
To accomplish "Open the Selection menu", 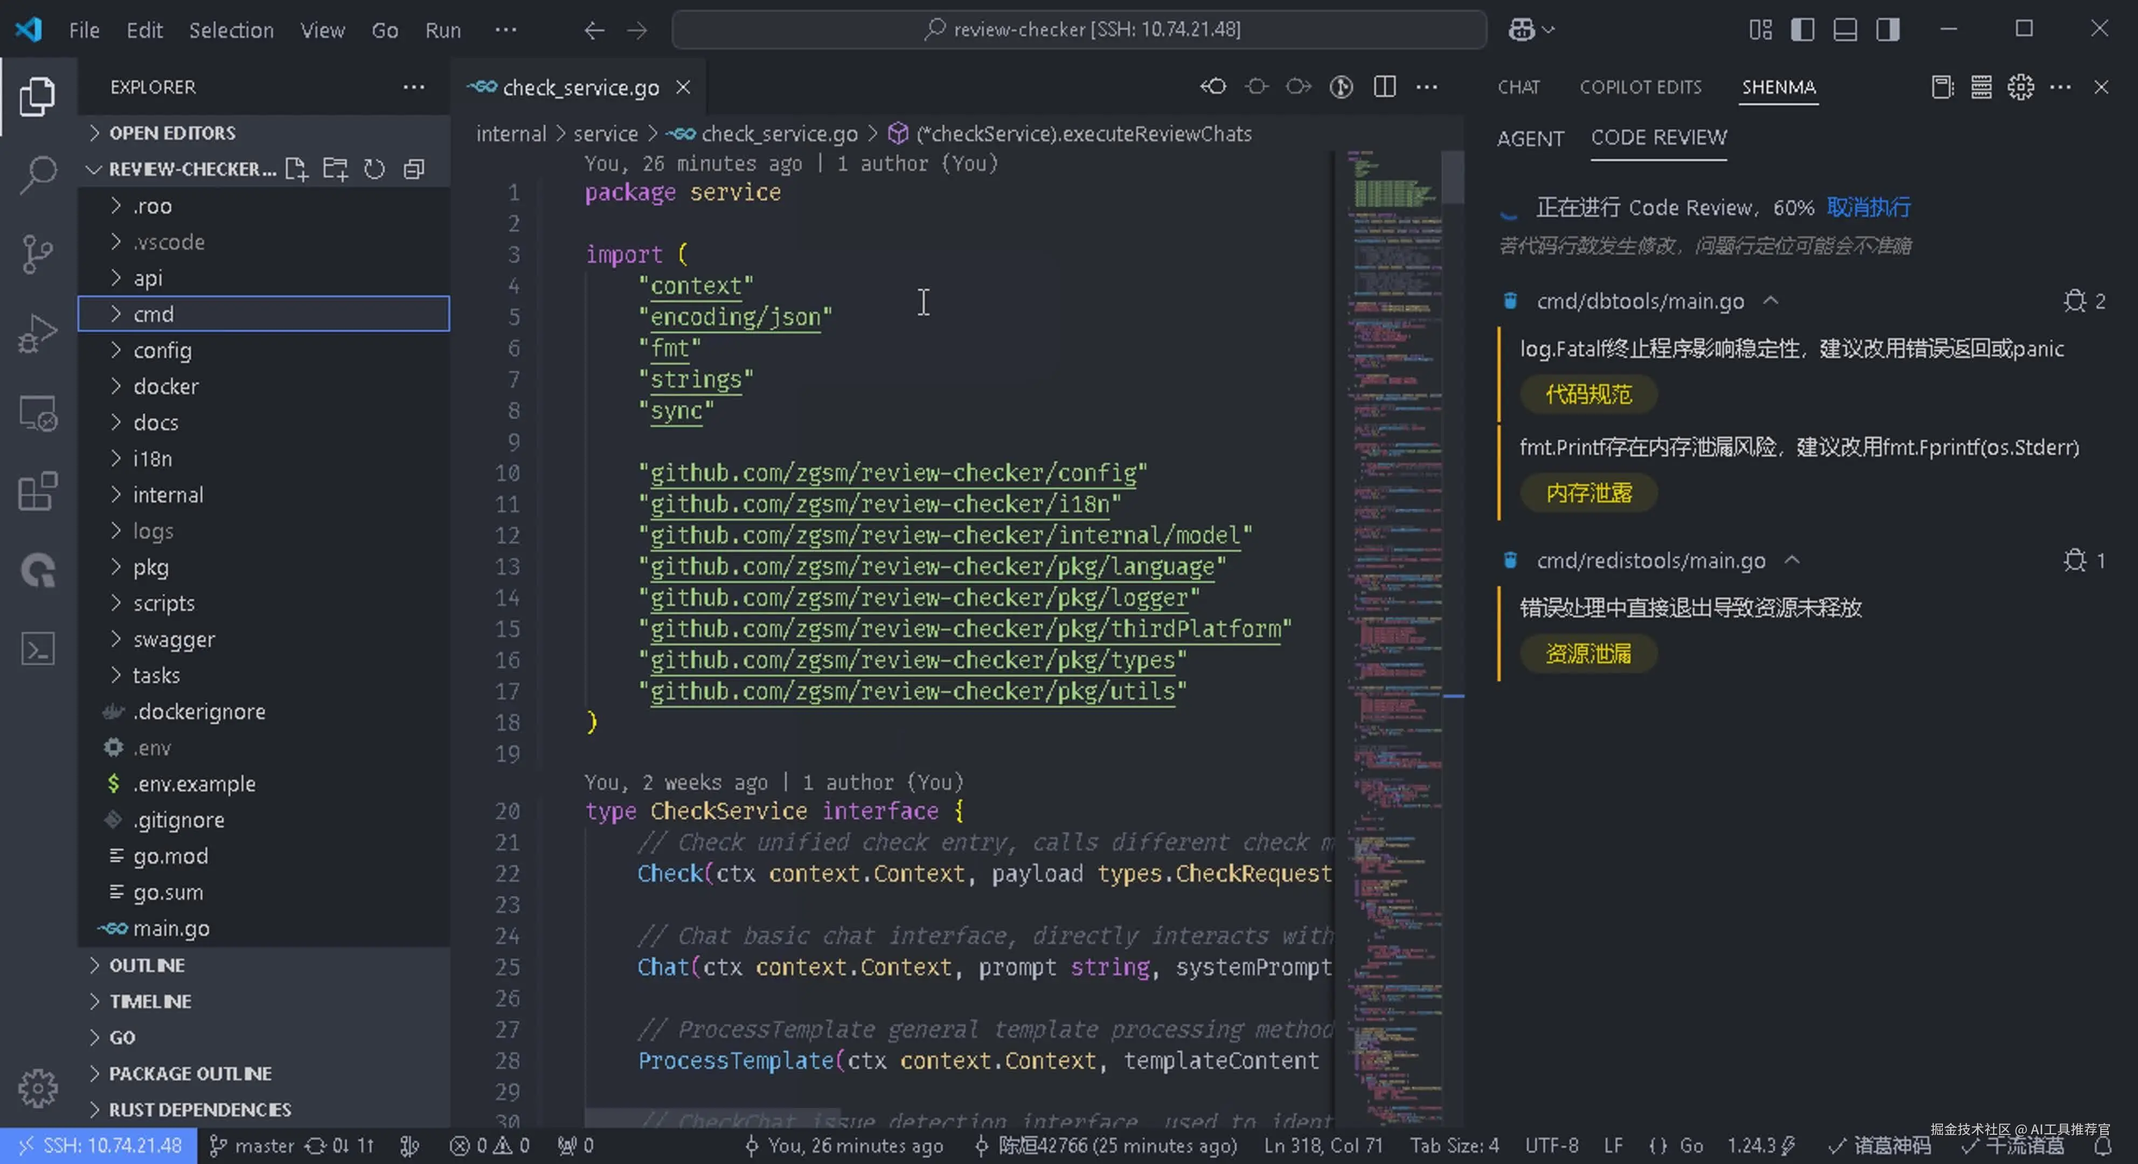I will 231,30.
